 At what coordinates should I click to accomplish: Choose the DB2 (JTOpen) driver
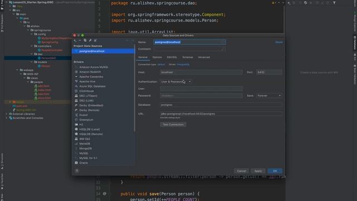coord(88,96)
